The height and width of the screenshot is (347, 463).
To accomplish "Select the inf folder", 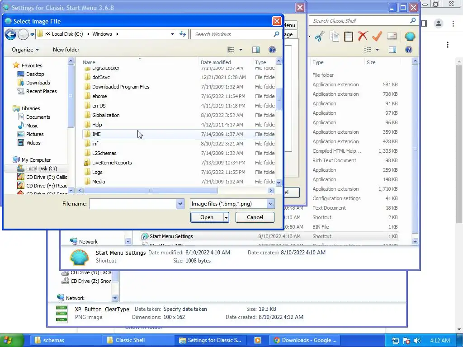I will 179,144.
